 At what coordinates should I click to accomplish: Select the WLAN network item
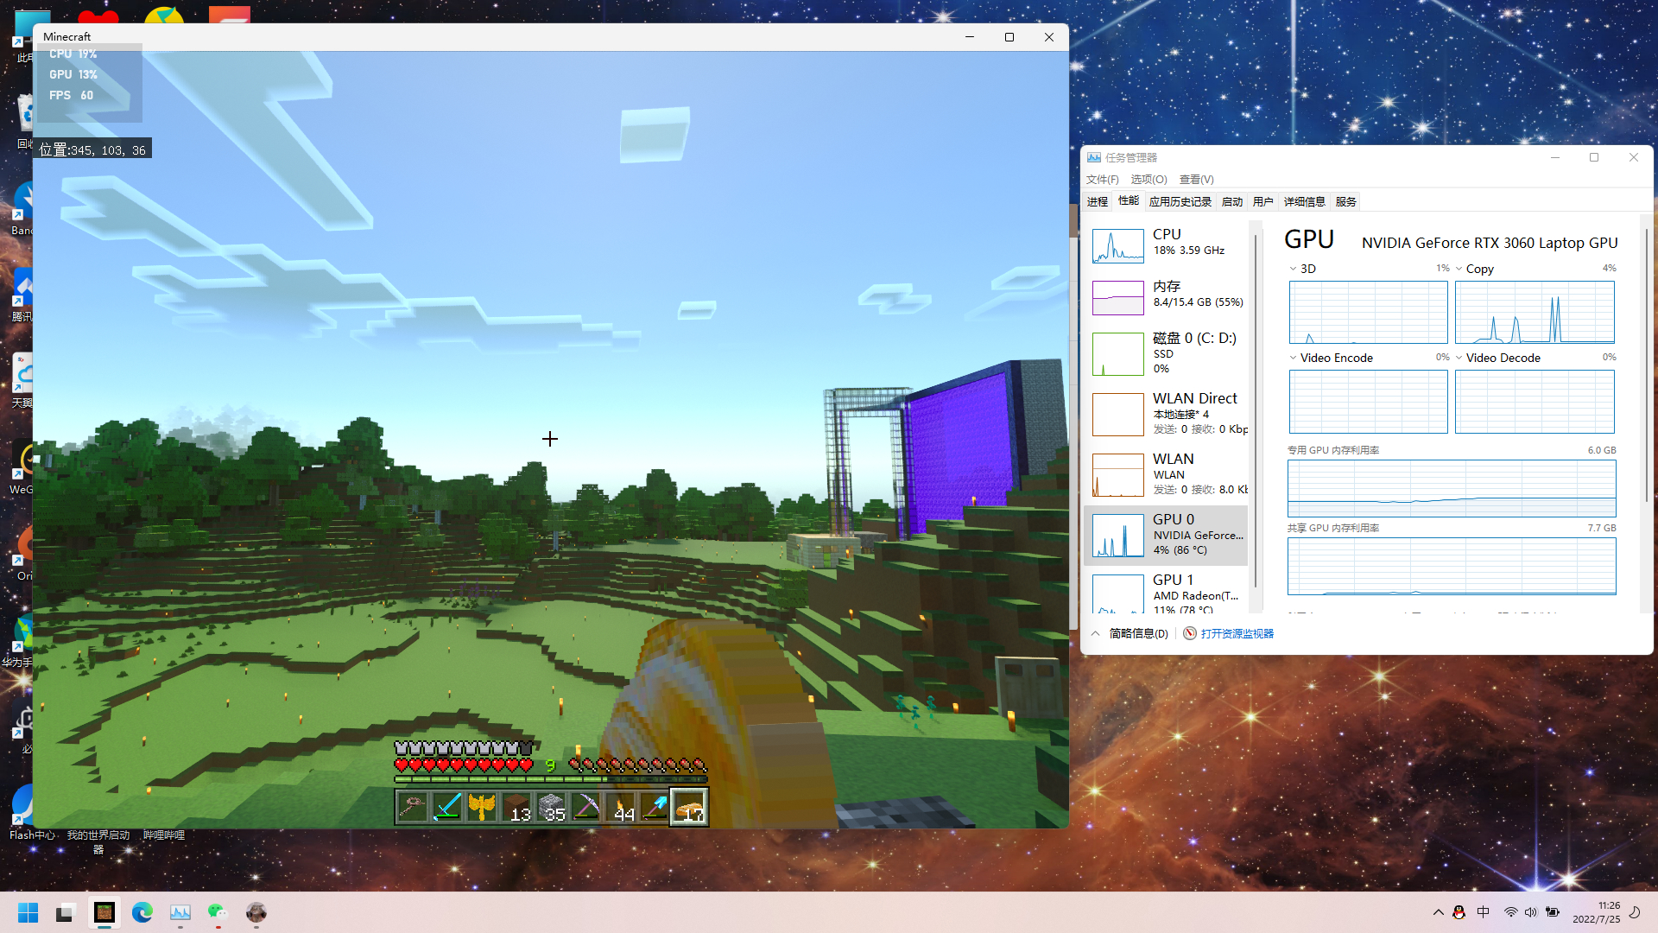coord(1166,475)
